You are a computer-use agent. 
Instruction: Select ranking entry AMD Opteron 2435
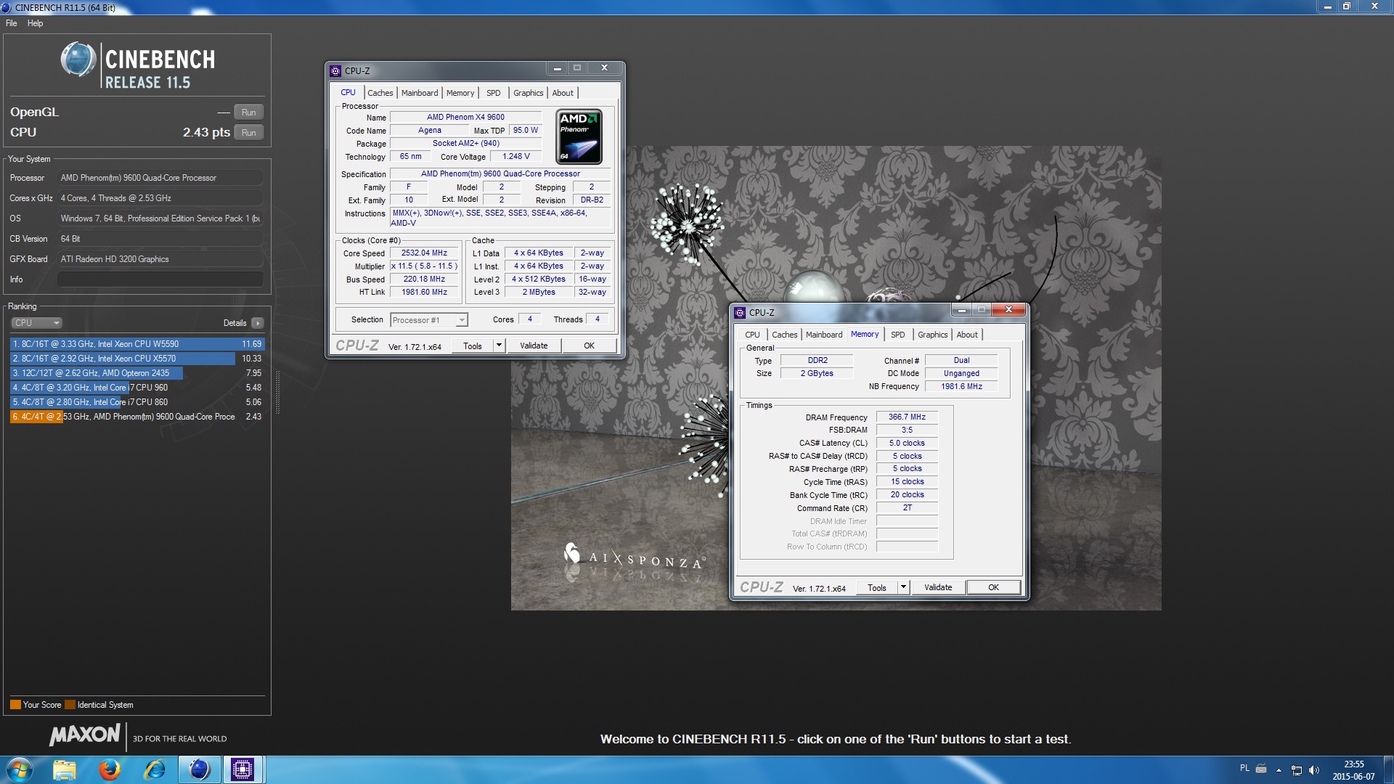pyautogui.click(x=137, y=373)
